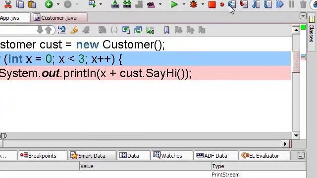
Task: Open the Run button dropdown arrow
Action: [184, 4]
